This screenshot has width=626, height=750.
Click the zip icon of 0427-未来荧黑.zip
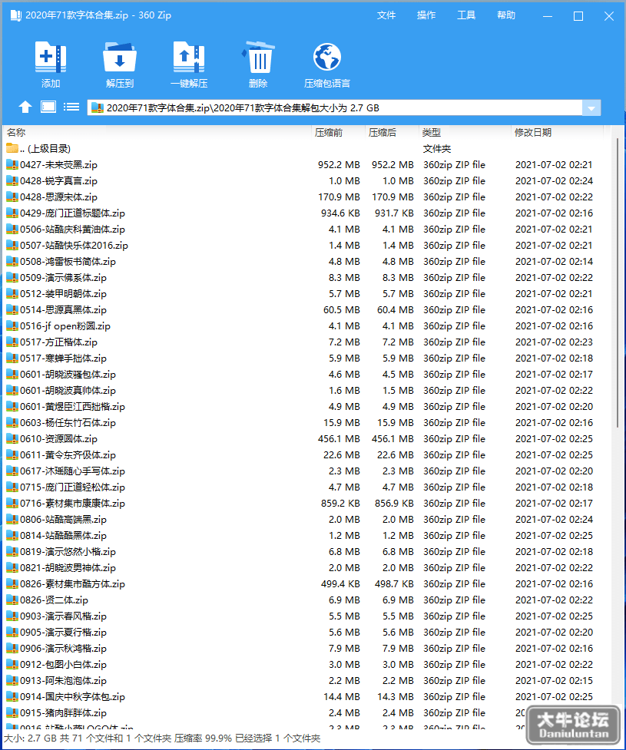[x=12, y=165]
